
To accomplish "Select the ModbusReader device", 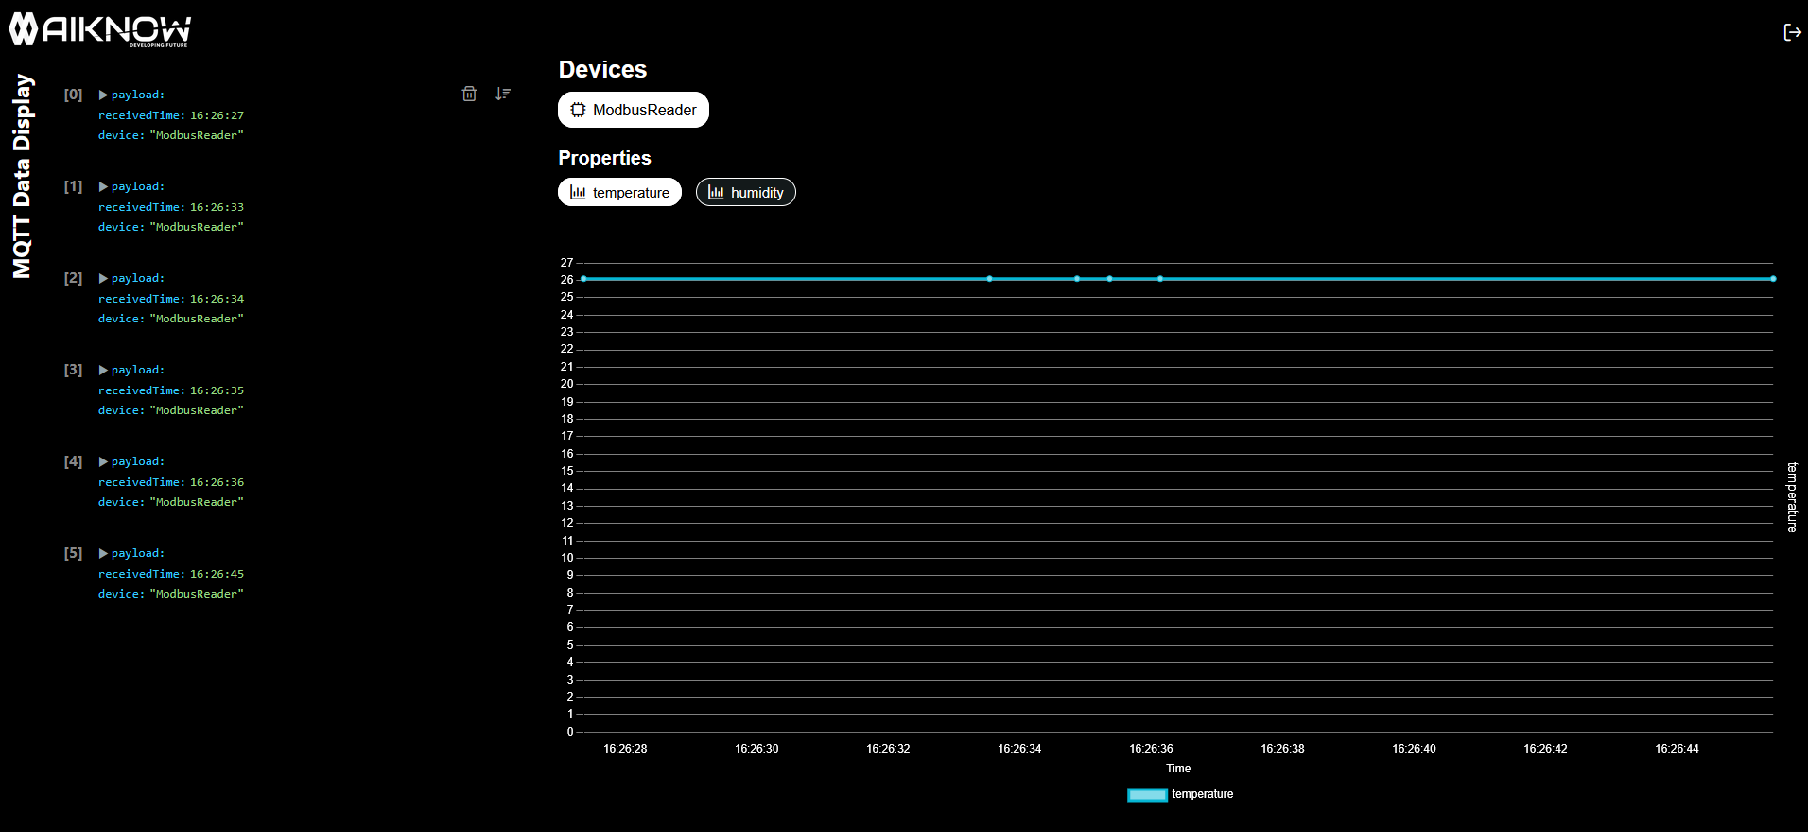I will 634,110.
